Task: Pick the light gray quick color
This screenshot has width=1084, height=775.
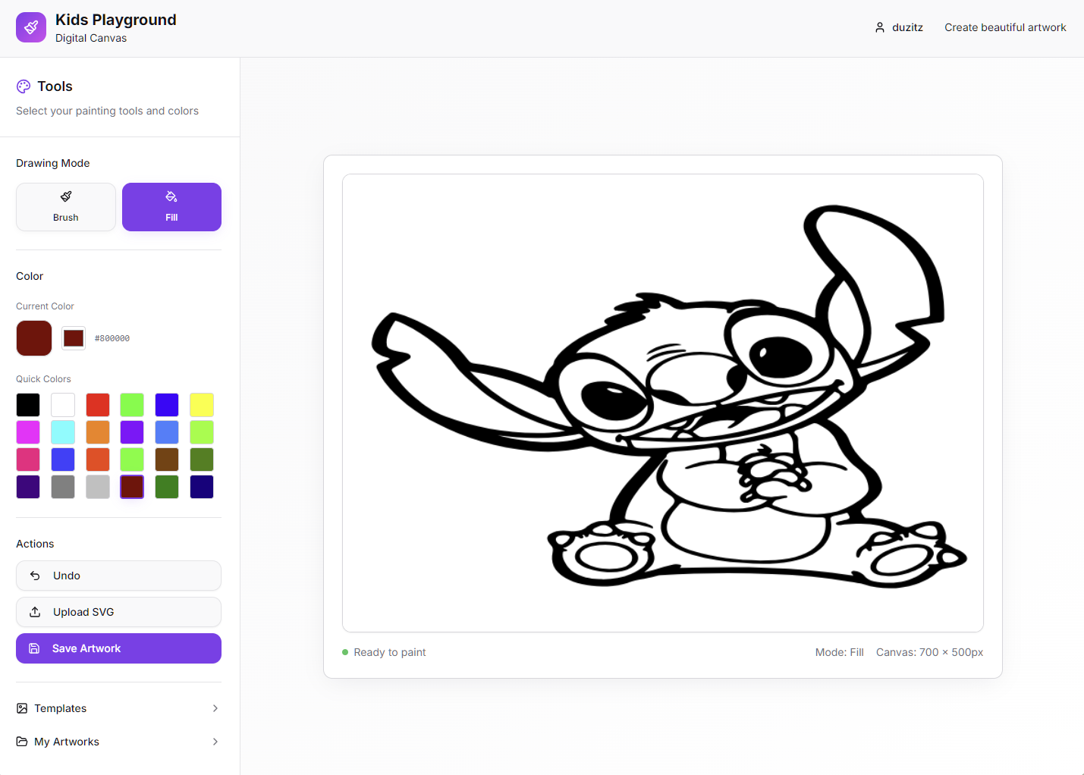Action: (x=98, y=487)
